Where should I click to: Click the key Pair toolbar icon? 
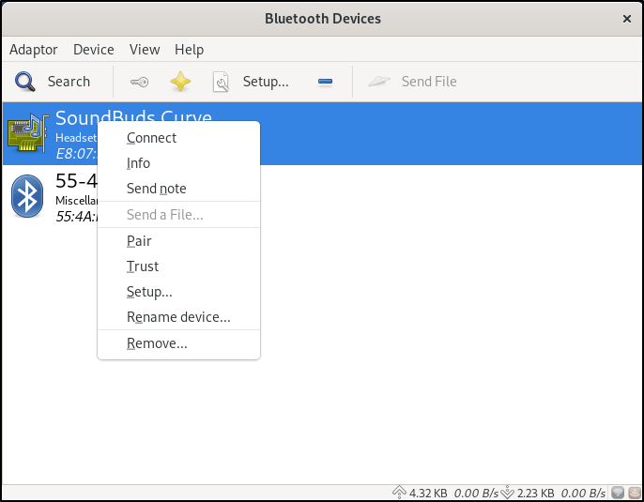pyautogui.click(x=139, y=82)
